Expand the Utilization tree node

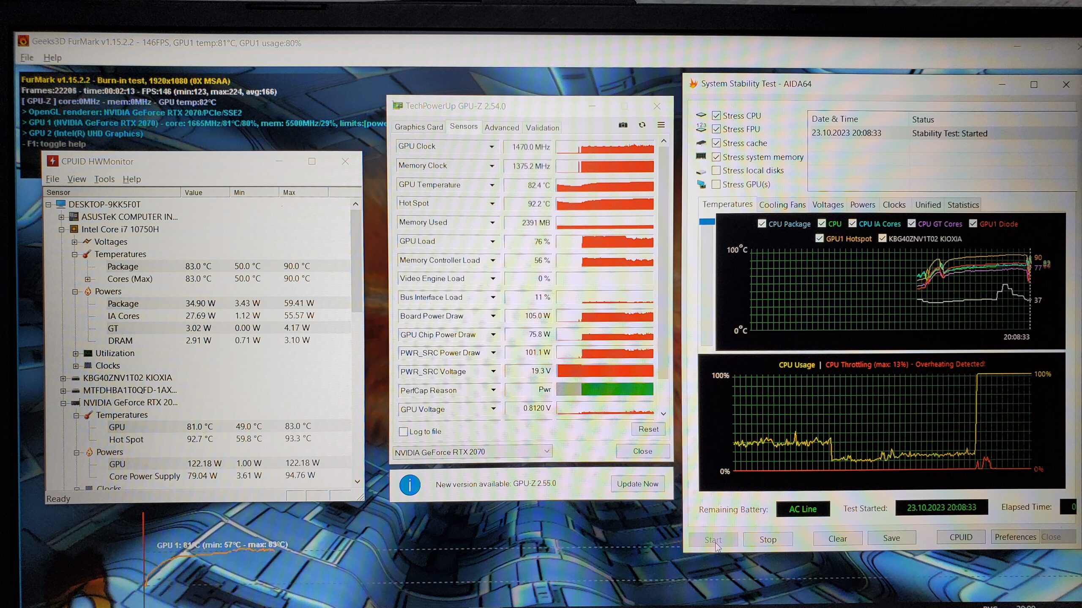coord(76,353)
